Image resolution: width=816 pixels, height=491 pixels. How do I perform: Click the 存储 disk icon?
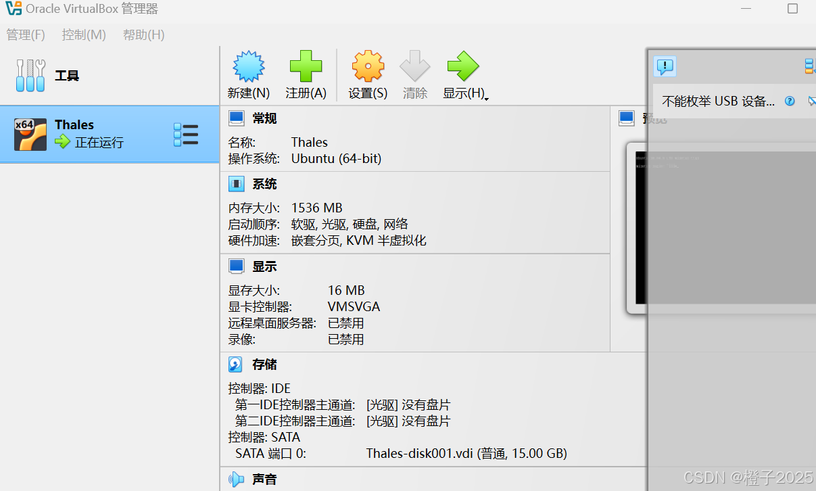236,365
